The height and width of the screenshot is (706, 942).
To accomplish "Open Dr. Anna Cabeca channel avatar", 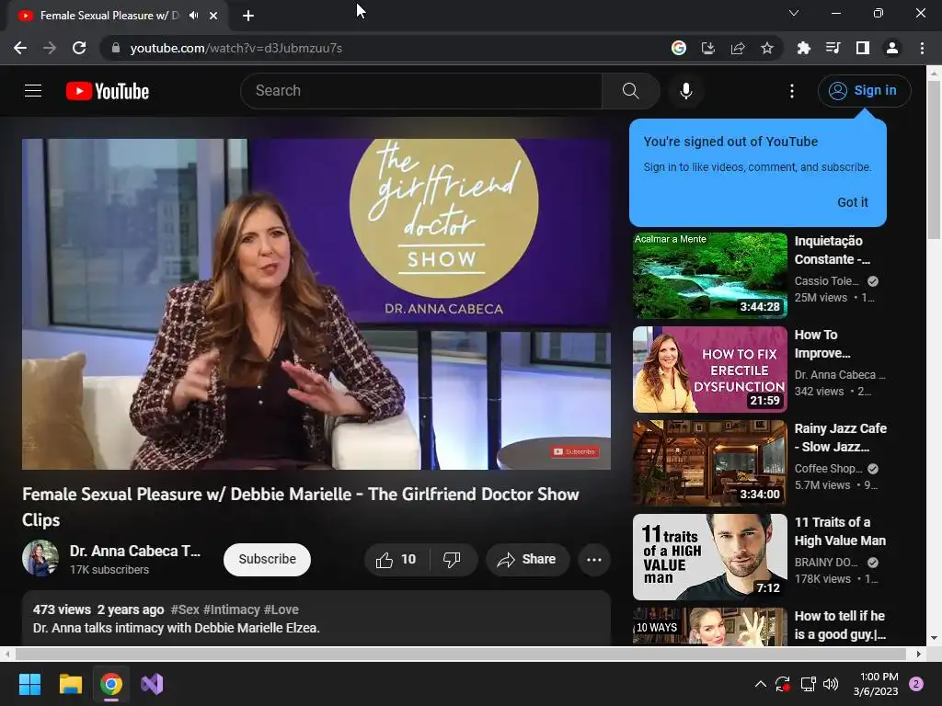I will click(x=40, y=558).
